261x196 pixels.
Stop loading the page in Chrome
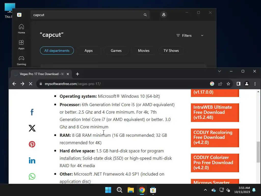(x=31, y=84)
